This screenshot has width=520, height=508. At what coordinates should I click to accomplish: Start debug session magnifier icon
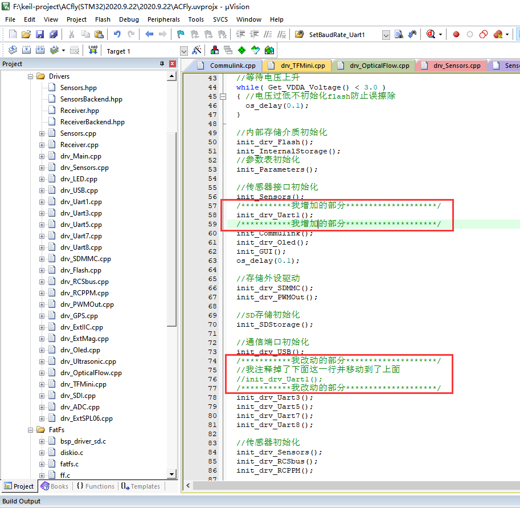431,34
